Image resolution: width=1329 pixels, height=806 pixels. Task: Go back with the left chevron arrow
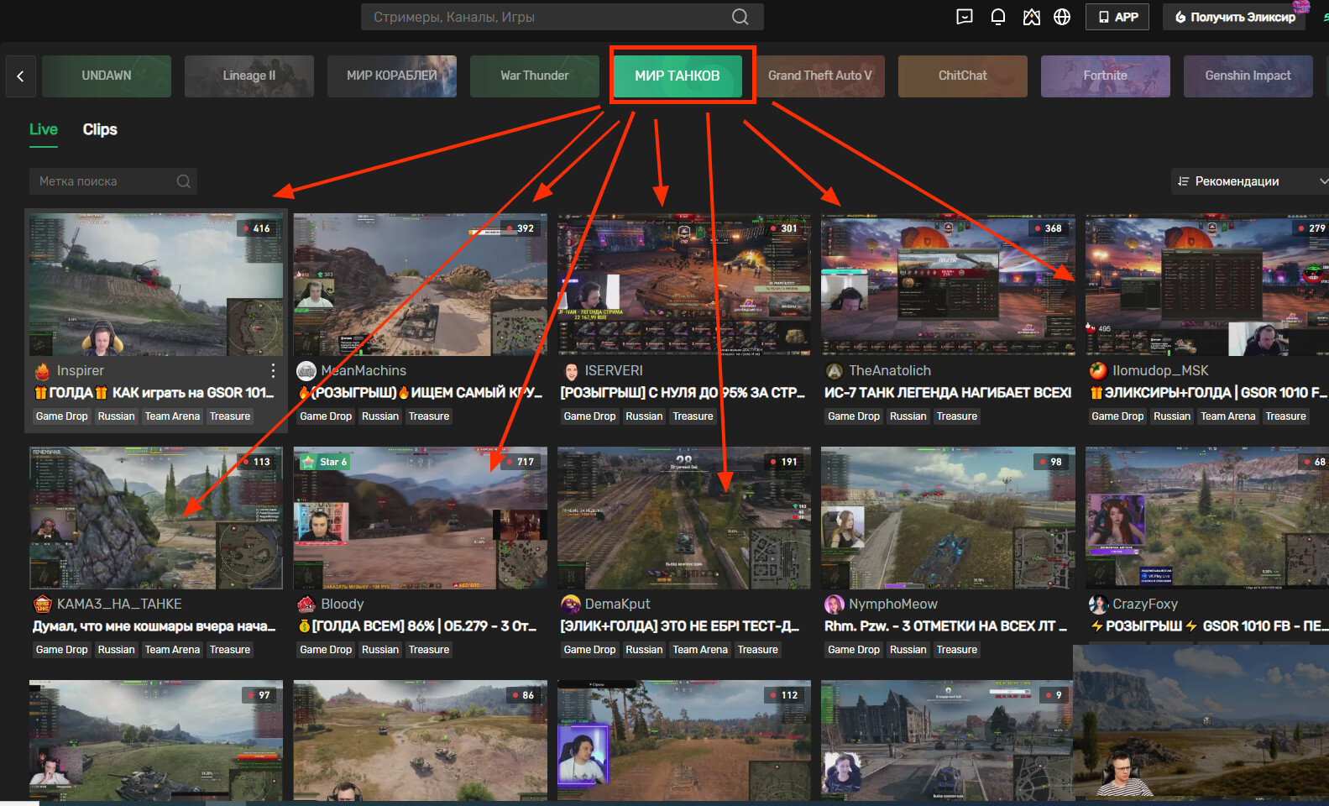20,76
